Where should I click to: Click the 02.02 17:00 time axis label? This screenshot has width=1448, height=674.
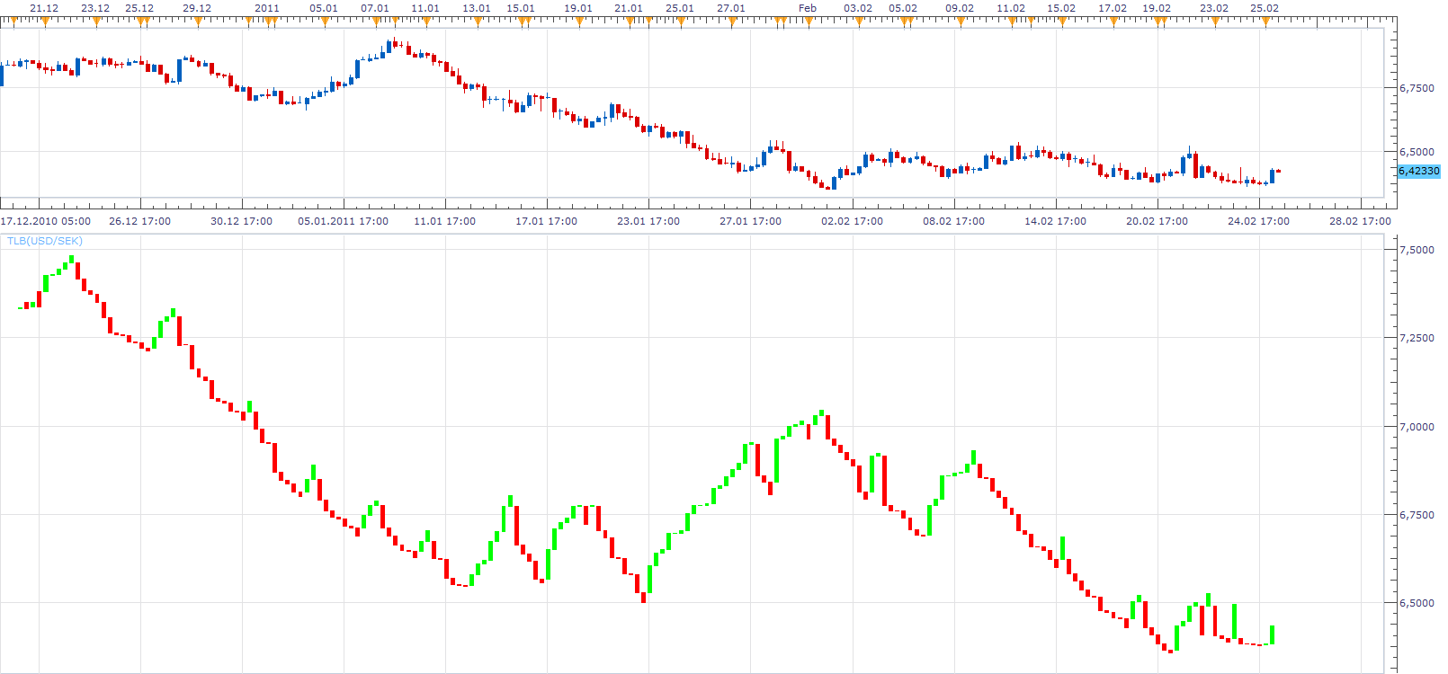pos(852,221)
